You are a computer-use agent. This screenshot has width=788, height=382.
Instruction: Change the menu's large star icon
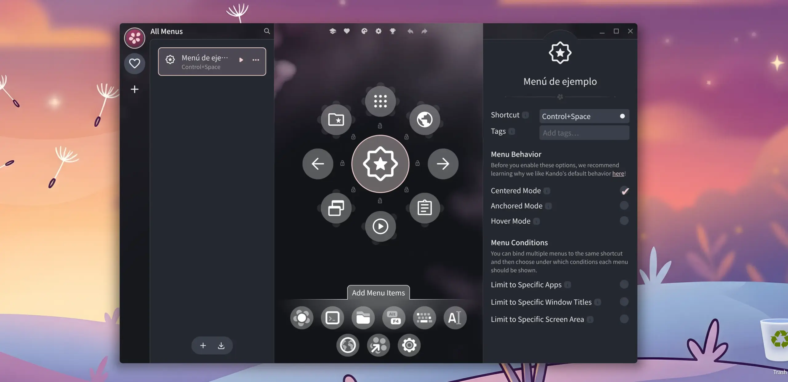560,53
